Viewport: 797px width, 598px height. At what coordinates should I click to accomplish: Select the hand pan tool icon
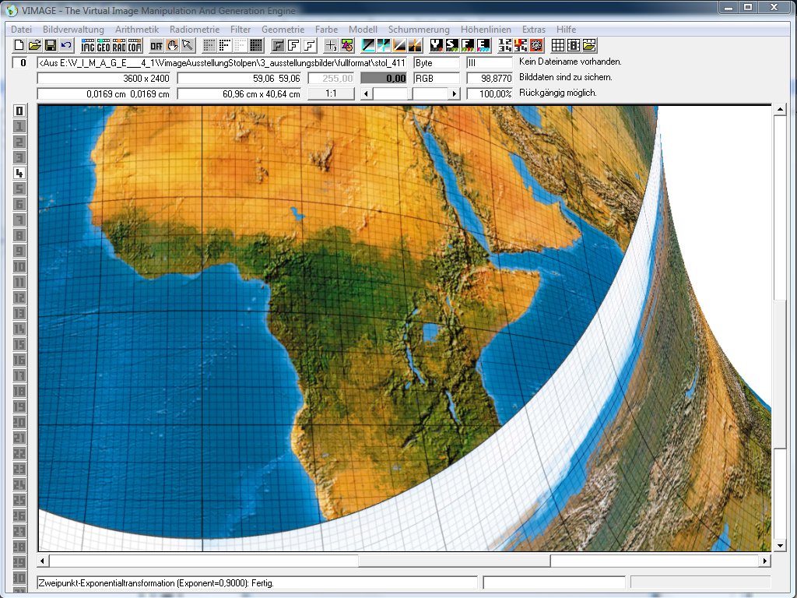(x=172, y=45)
